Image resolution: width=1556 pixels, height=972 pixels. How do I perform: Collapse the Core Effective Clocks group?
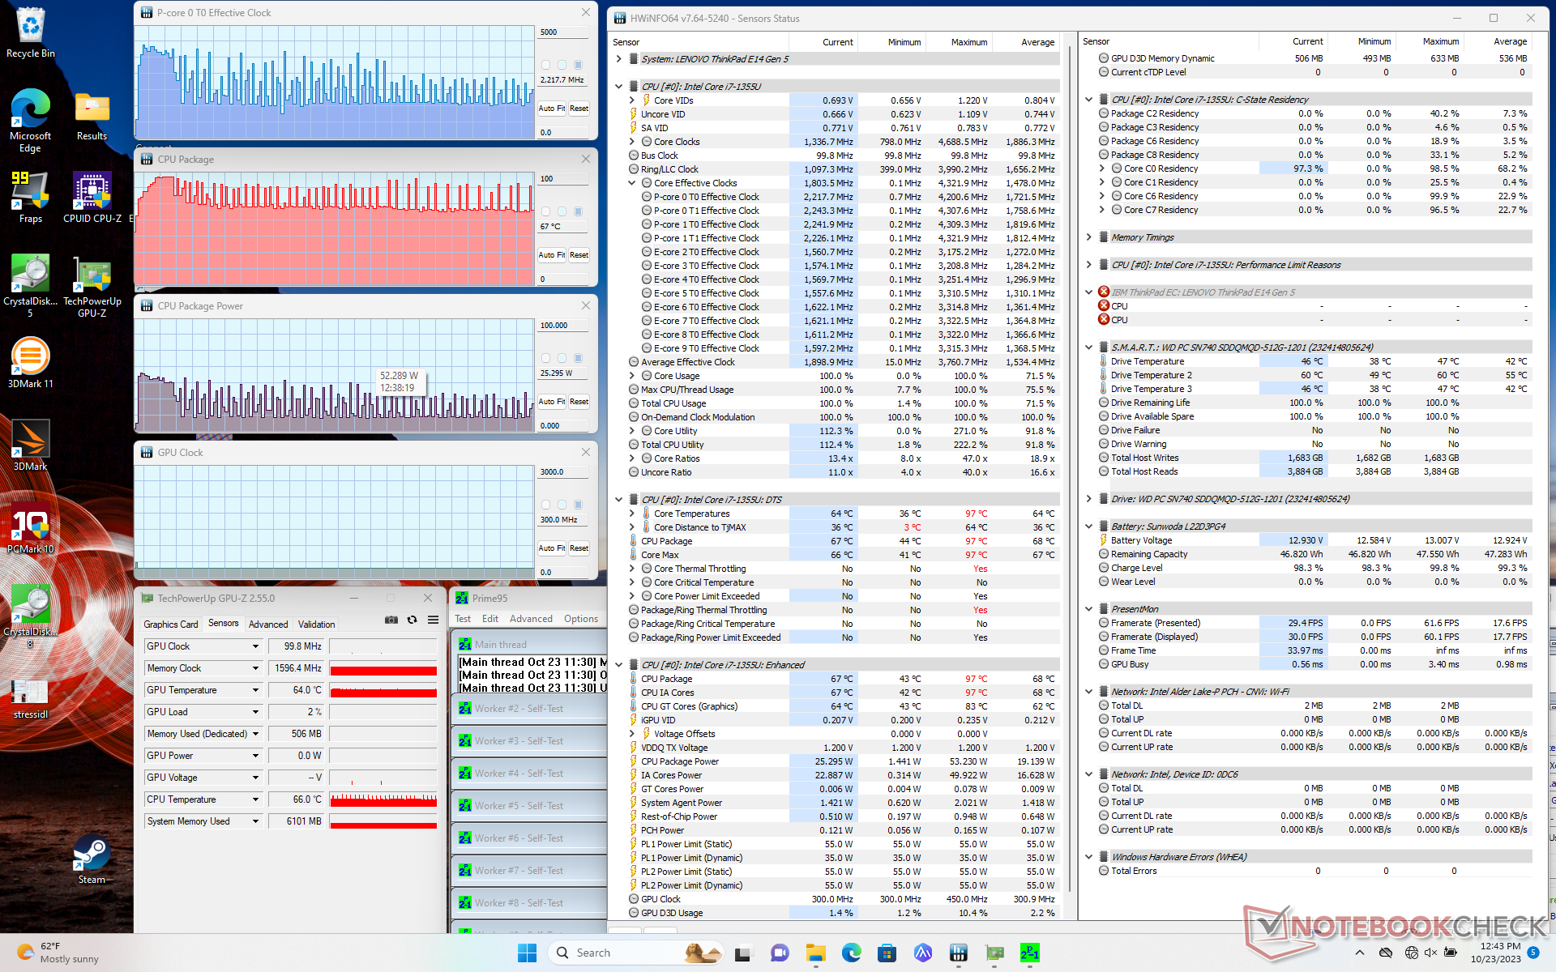click(632, 183)
